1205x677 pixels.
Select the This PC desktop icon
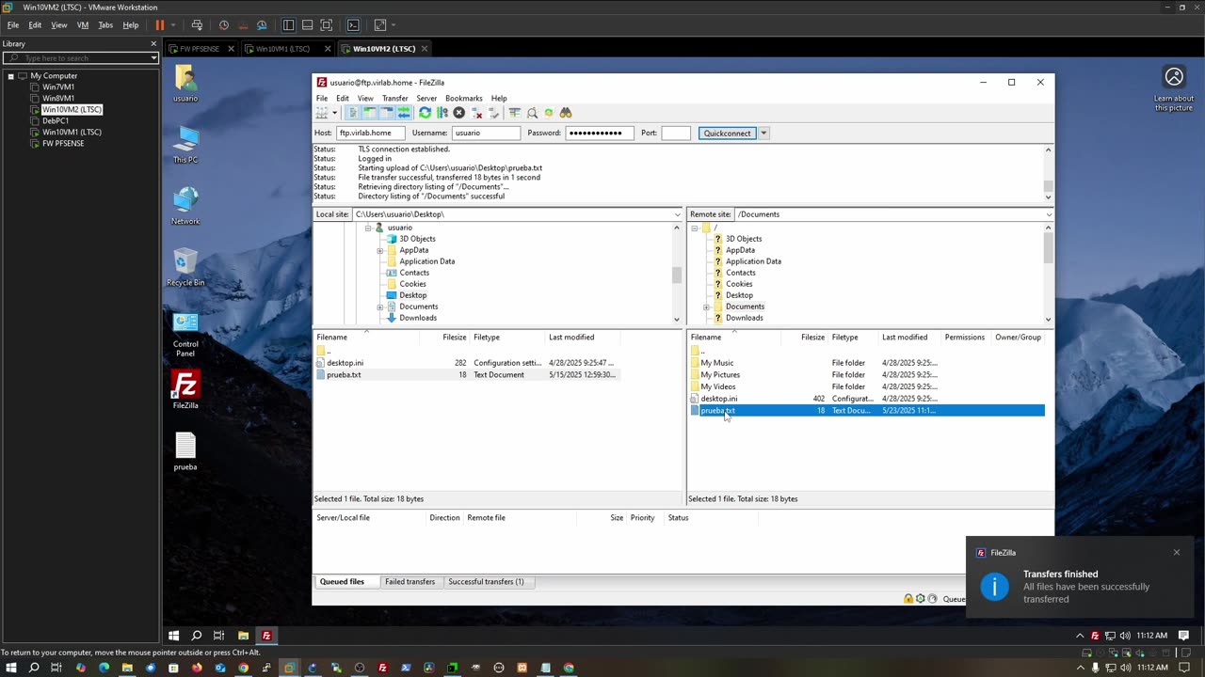pyautogui.click(x=185, y=145)
